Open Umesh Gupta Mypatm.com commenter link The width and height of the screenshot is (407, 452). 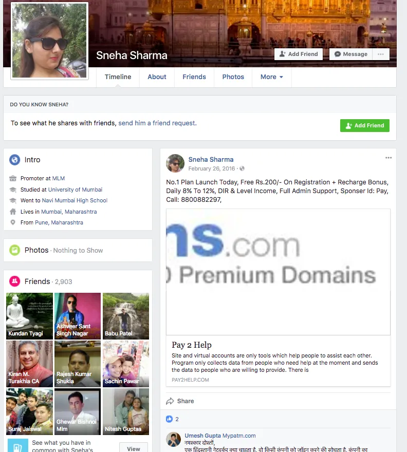220,436
